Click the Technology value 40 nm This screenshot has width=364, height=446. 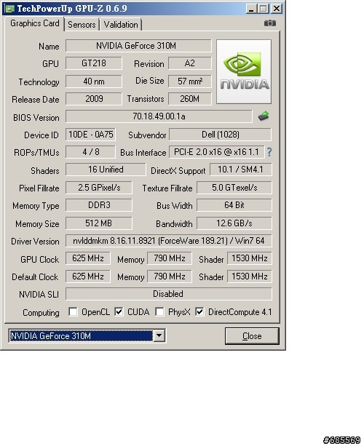pyautogui.click(x=94, y=81)
